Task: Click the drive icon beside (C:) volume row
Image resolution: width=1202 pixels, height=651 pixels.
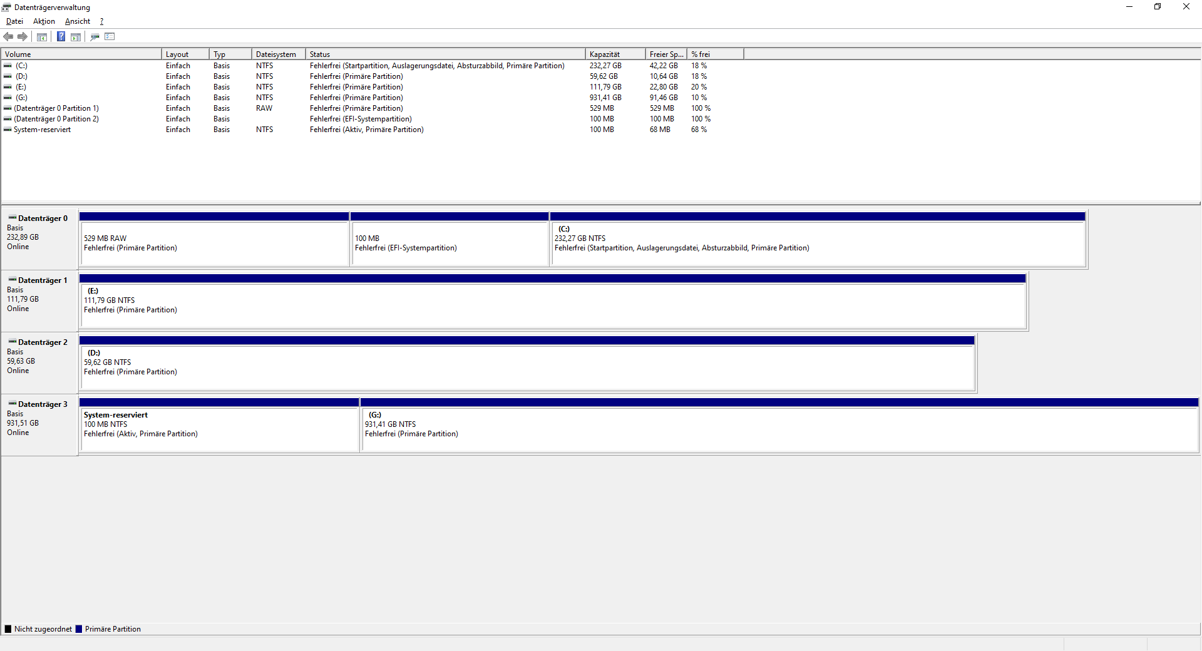Action: [8, 66]
